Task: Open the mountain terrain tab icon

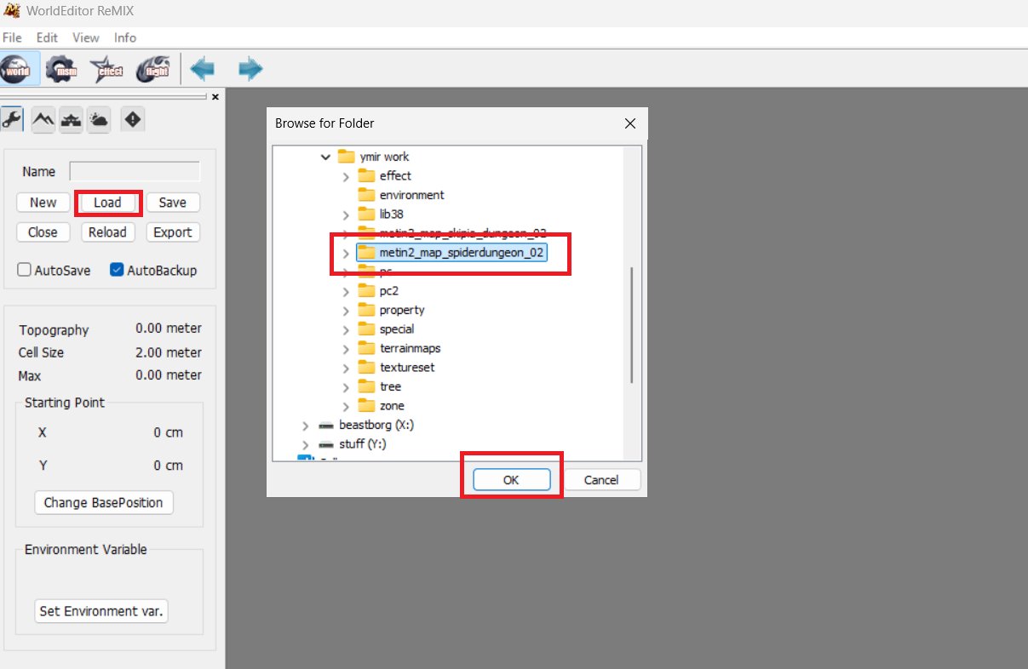Action: (43, 120)
